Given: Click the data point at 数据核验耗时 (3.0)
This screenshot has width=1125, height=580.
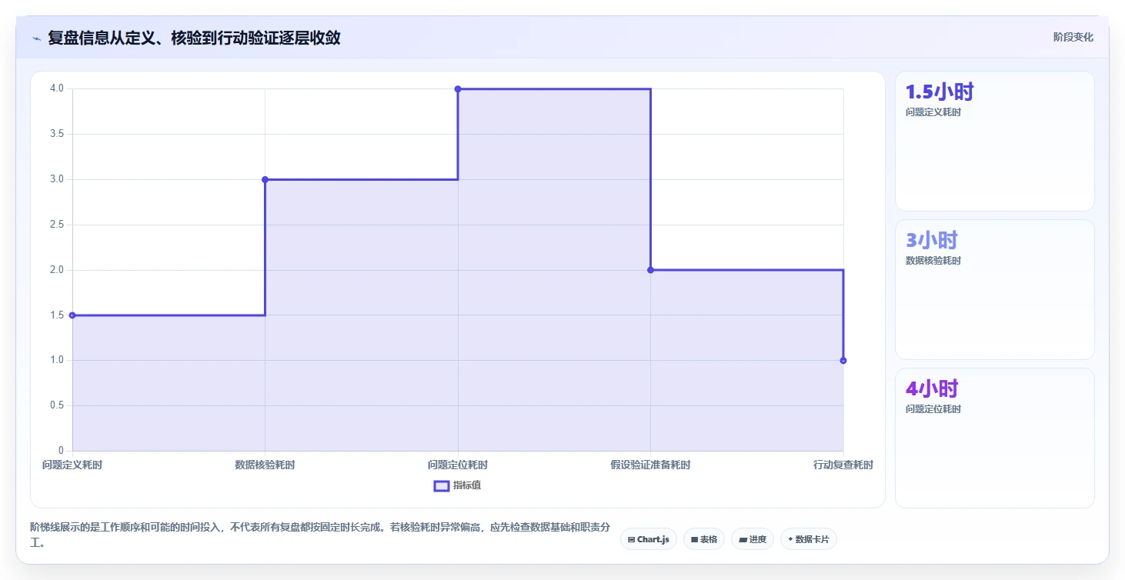Looking at the screenshot, I should click(265, 179).
